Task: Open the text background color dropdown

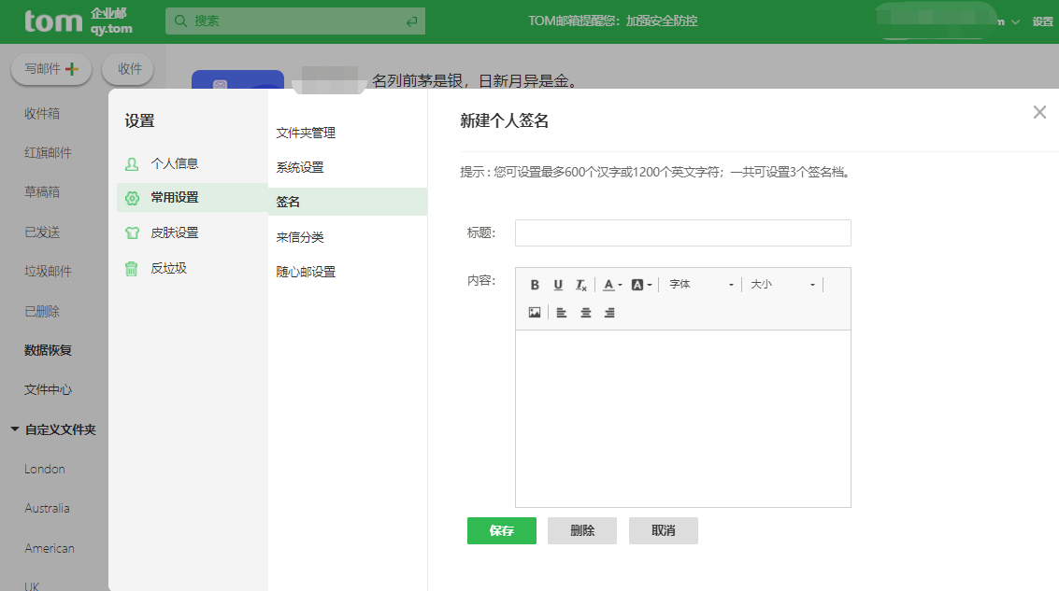Action: point(641,285)
